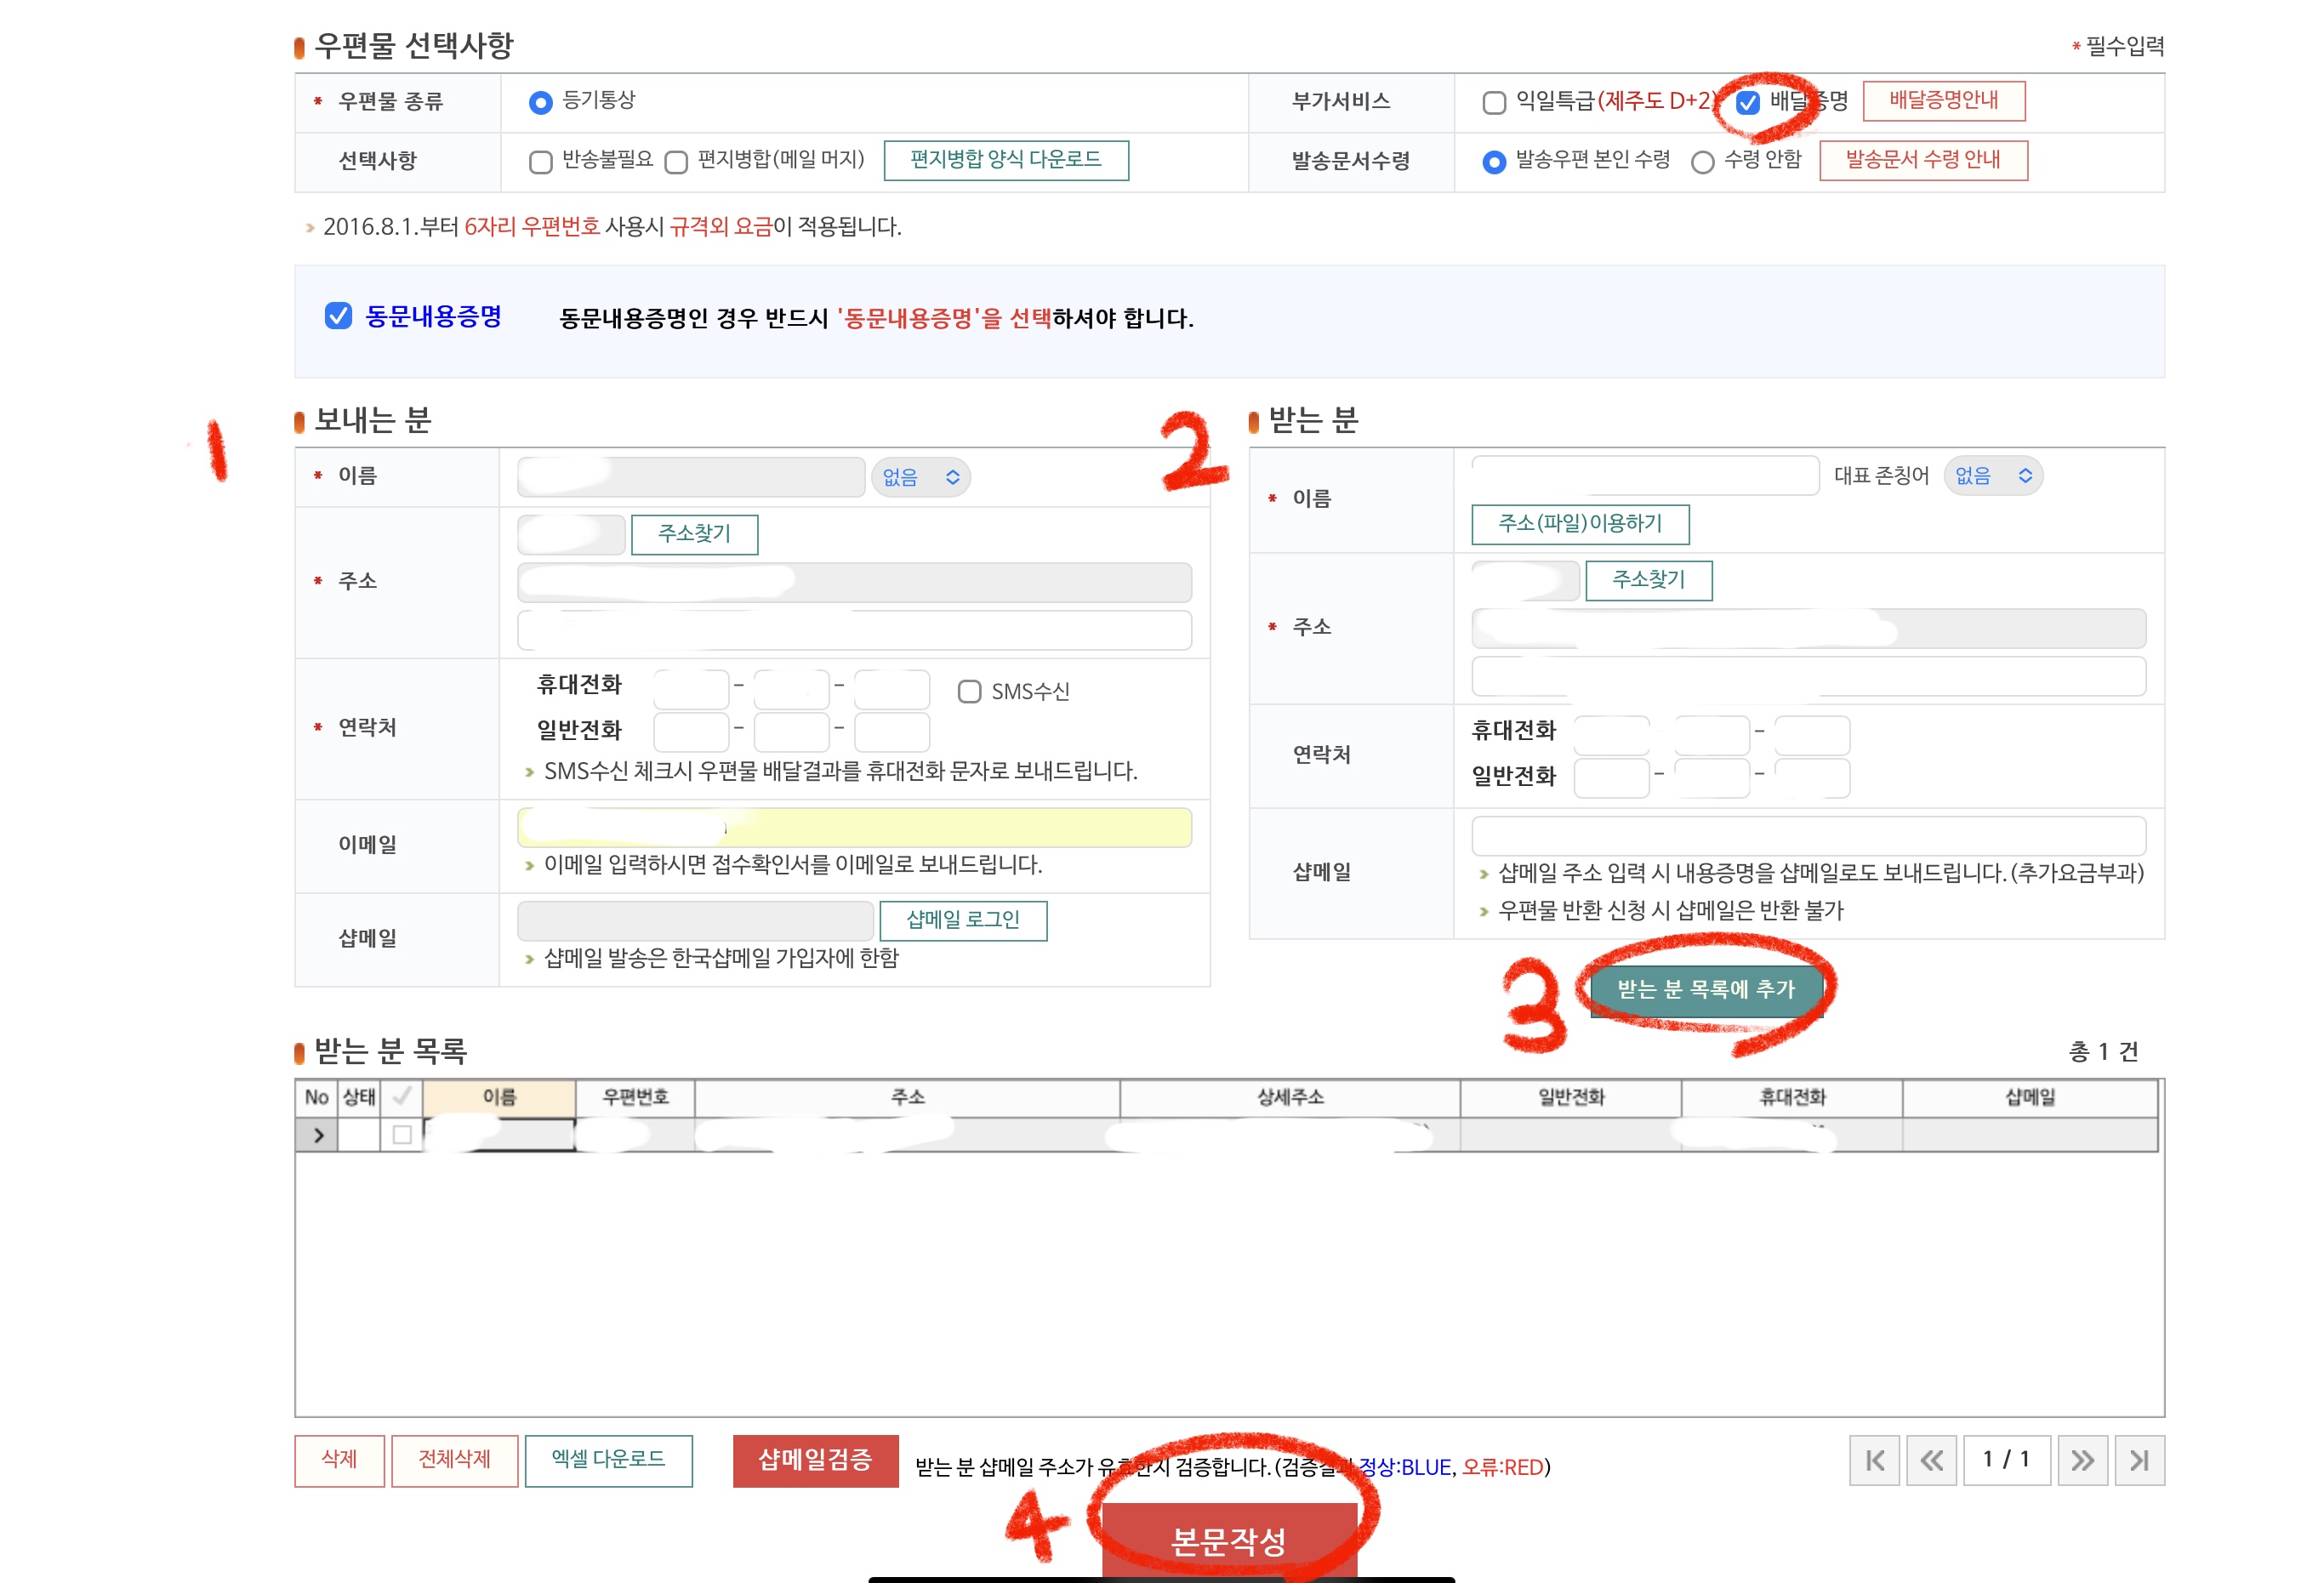Toggle the select-all checkmark in list header
2324x1583 pixels.
[x=401, y=1097]
